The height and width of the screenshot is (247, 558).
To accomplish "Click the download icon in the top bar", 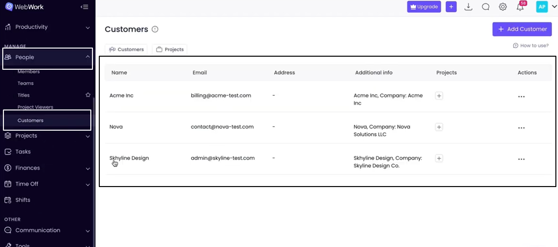I will 468,7.
